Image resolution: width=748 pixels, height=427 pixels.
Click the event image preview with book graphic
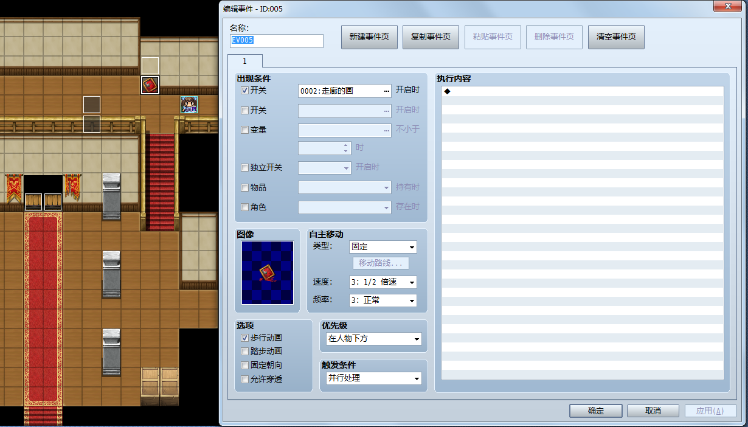(268, 273)
